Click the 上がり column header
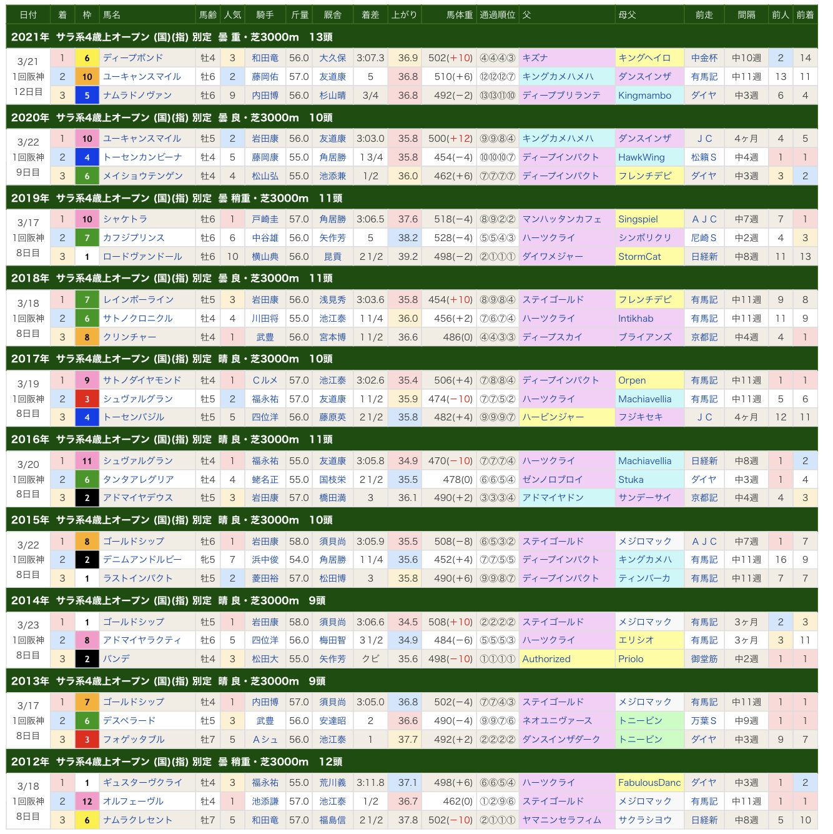The image size is (833, 834). pos(404,15)
